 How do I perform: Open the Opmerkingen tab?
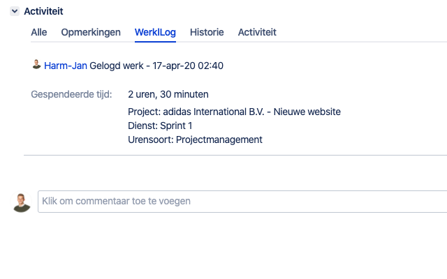coord(91,32)
